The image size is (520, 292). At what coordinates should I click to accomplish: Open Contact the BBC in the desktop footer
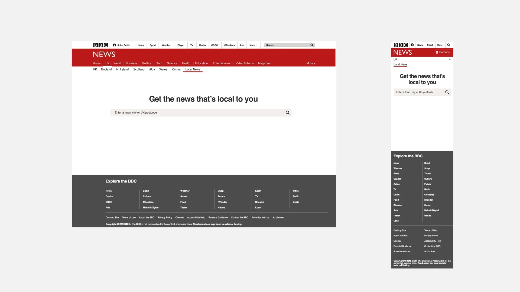click(240, 217)
